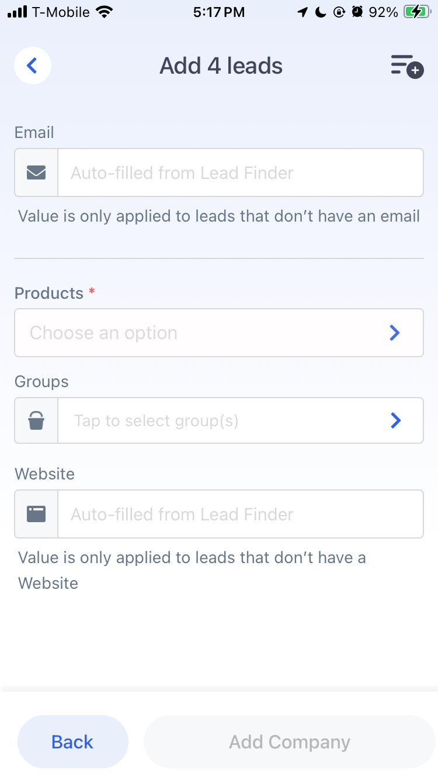
Task: Open the add-to-list icon in header
Action: point(407,66)
